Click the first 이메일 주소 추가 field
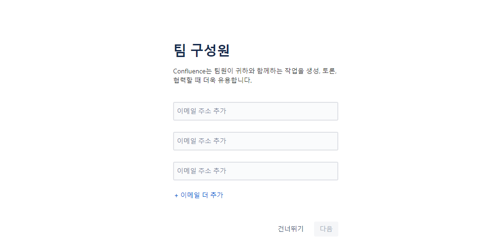Screen dimensions: 503x251 256,111
